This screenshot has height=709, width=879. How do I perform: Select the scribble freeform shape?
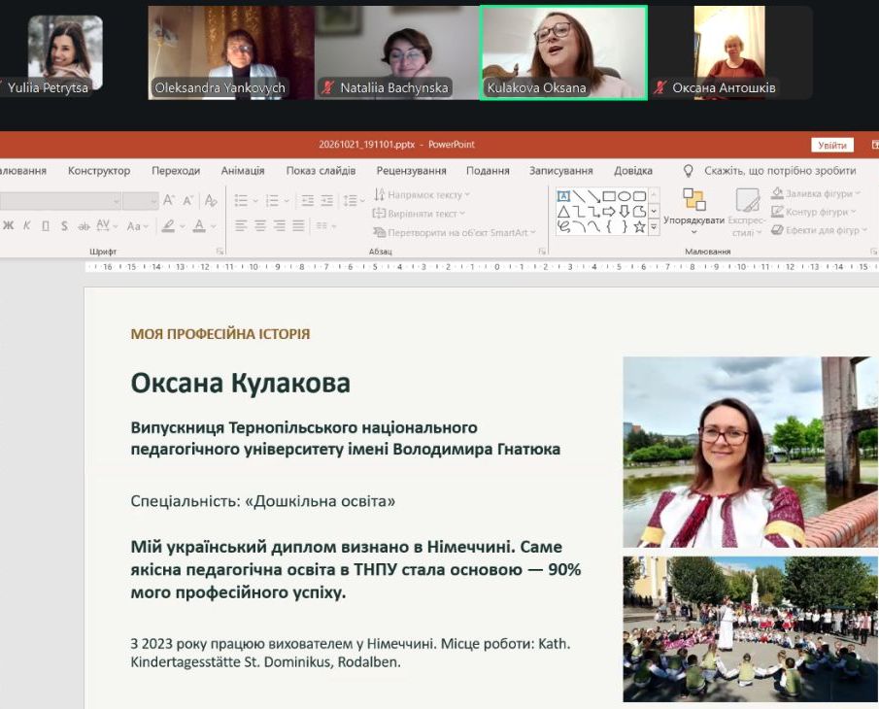click(563, 227)
